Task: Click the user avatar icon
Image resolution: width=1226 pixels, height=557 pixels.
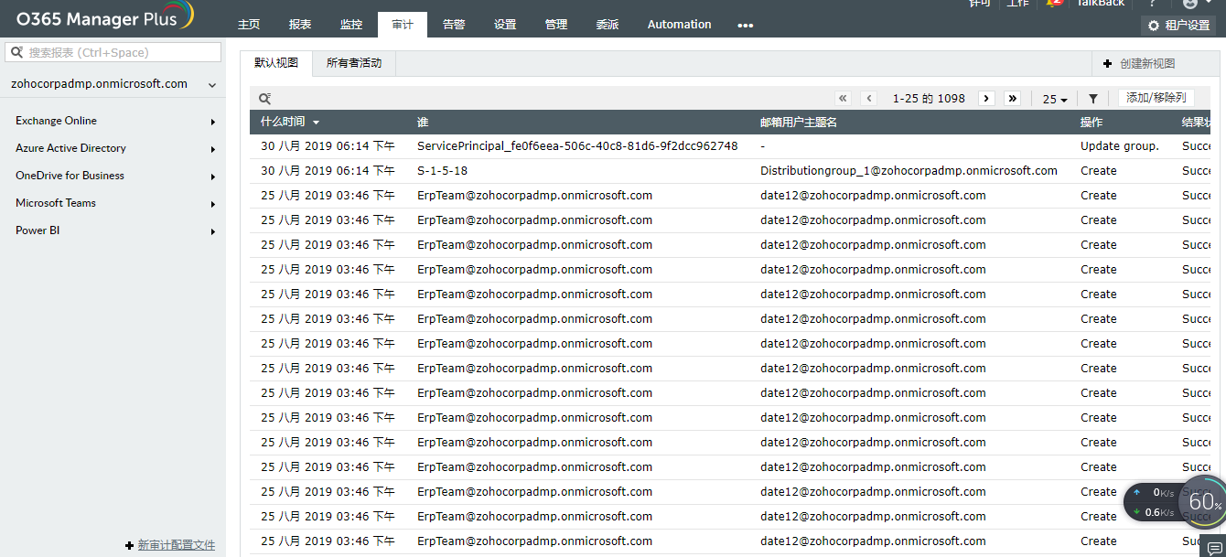Action: point(1190,3)
